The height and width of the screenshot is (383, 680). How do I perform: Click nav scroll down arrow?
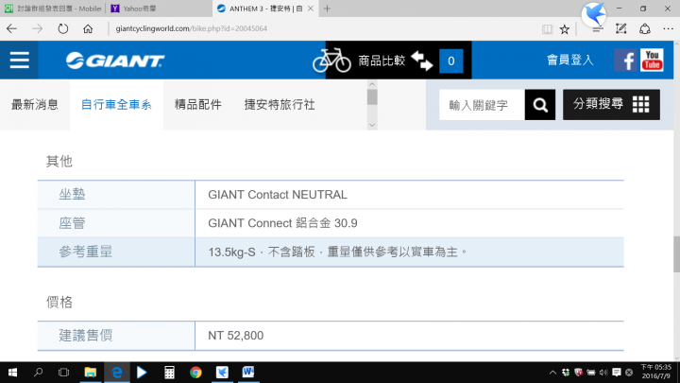372,125
